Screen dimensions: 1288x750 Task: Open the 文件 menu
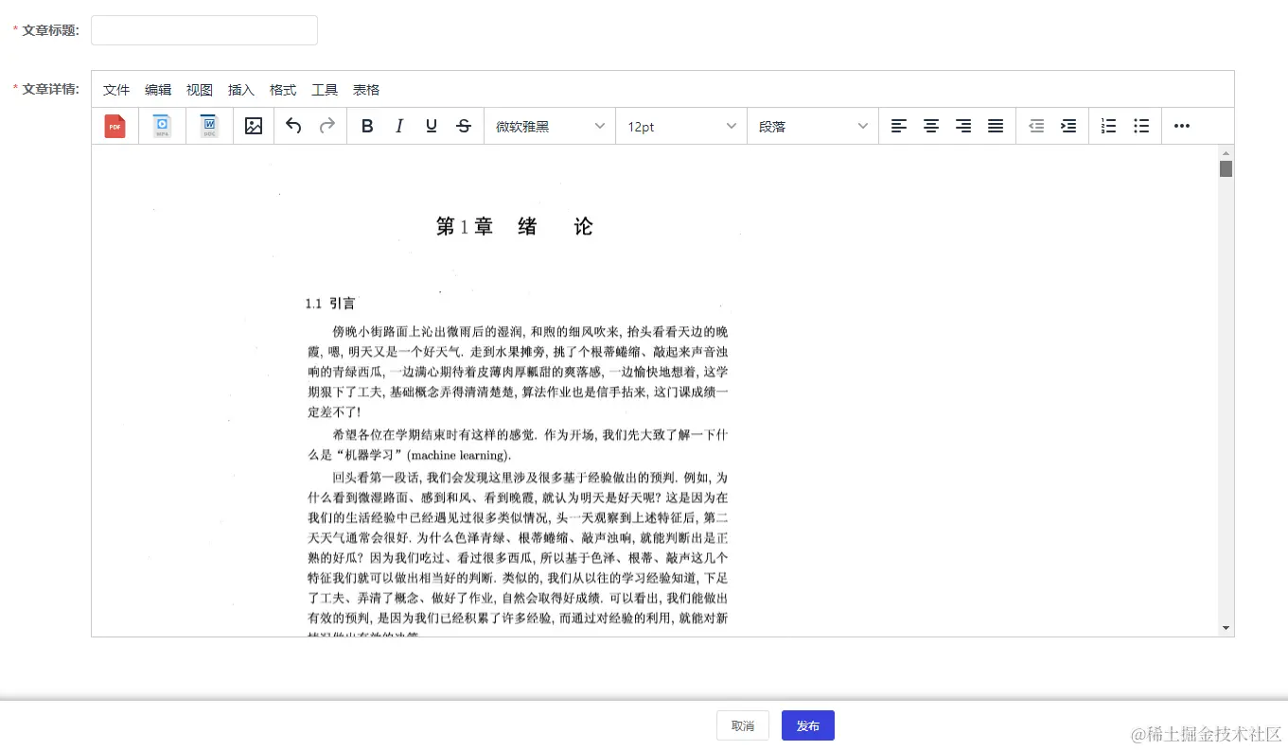(116, 90)
